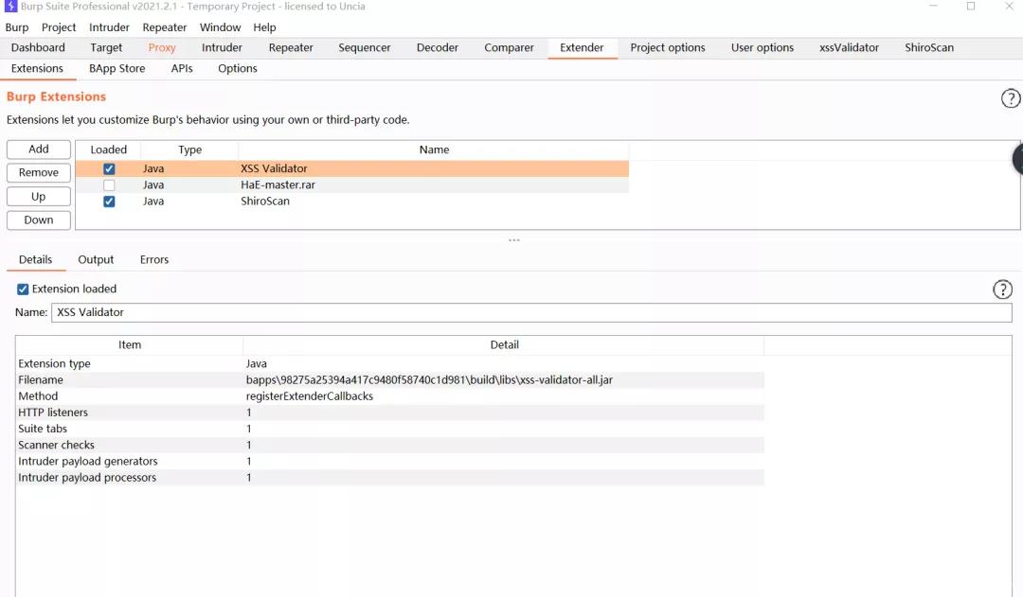
Task: Click the Remove extension button
Action: click(39, 173)
